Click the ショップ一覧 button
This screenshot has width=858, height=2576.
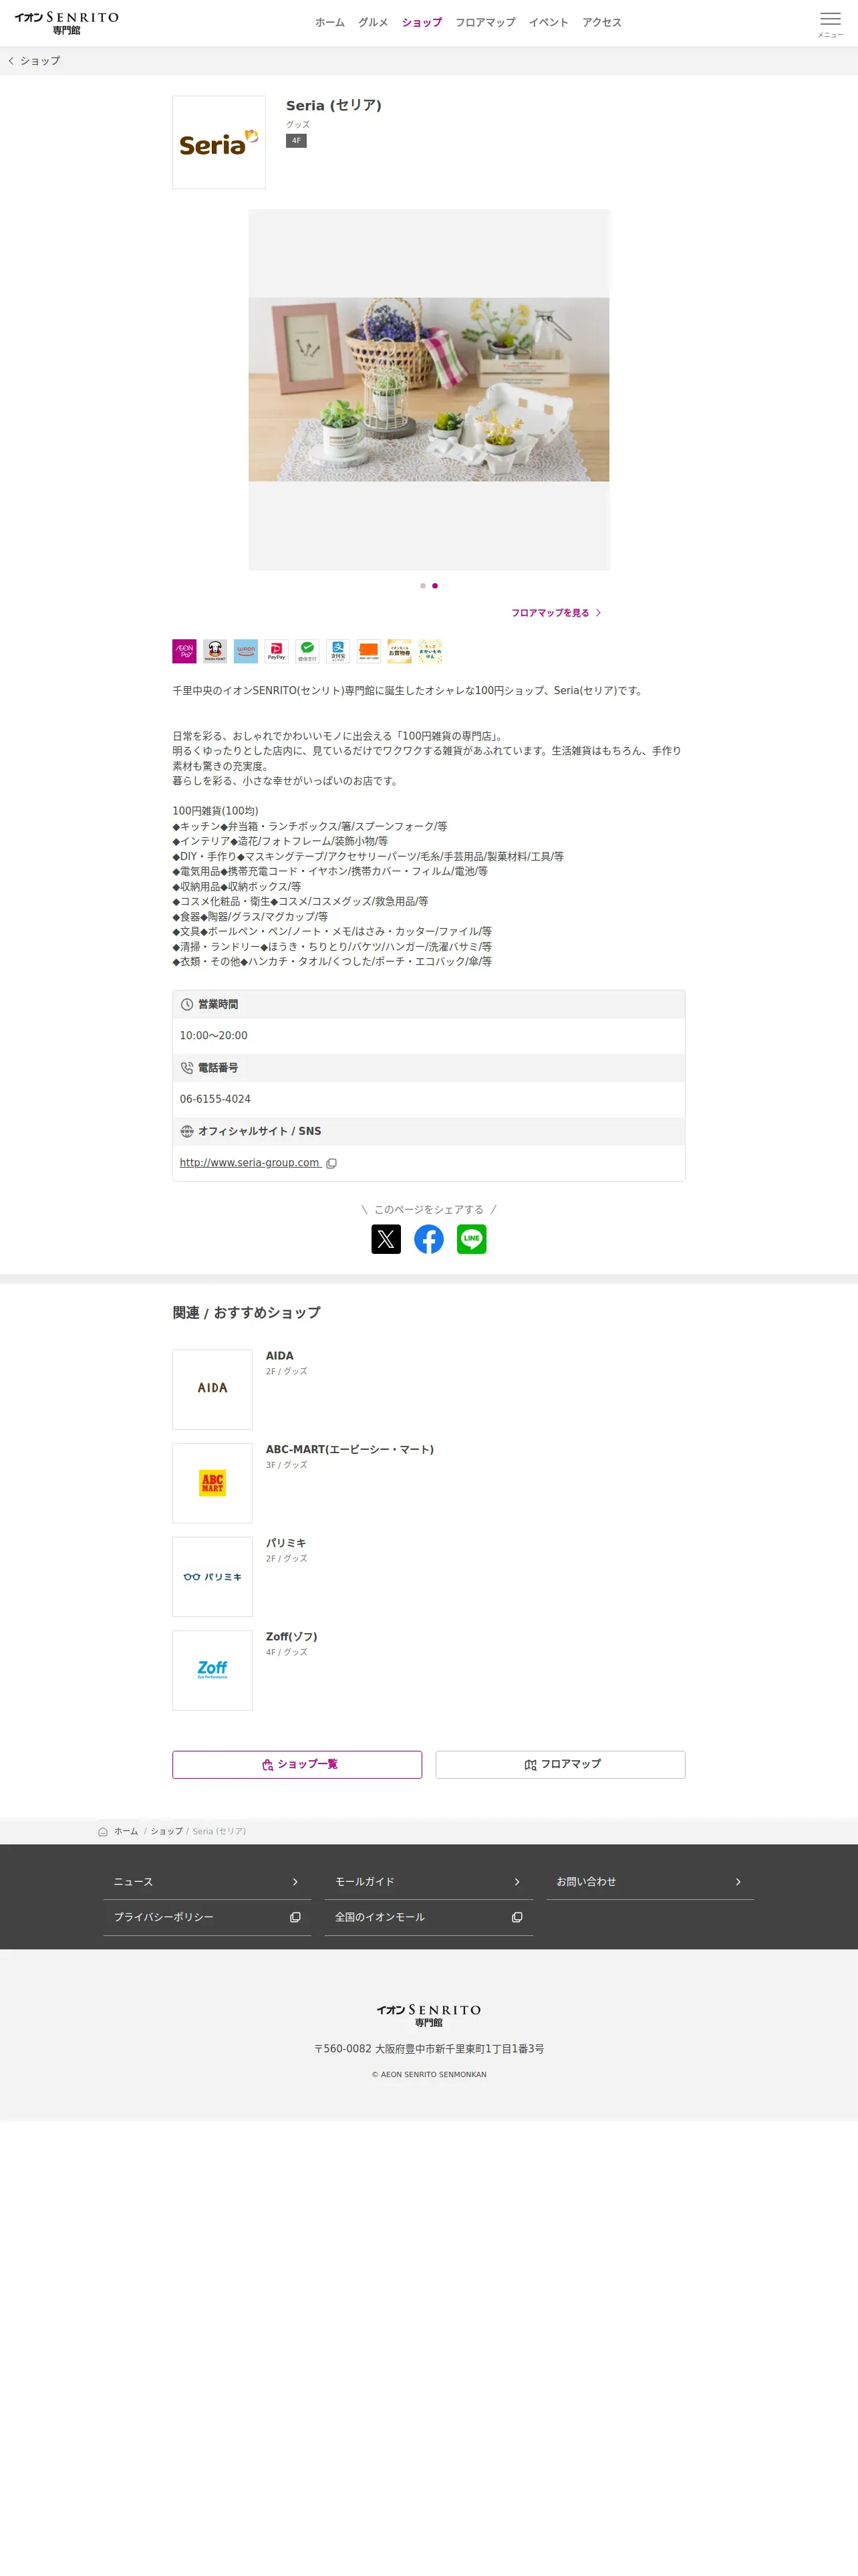tap(297, 1764)
